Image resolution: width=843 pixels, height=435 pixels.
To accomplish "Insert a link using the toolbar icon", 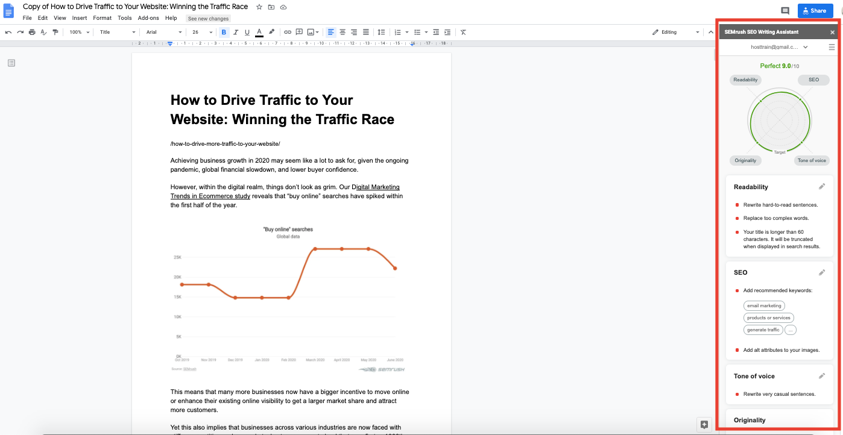I will click(288, 32).
